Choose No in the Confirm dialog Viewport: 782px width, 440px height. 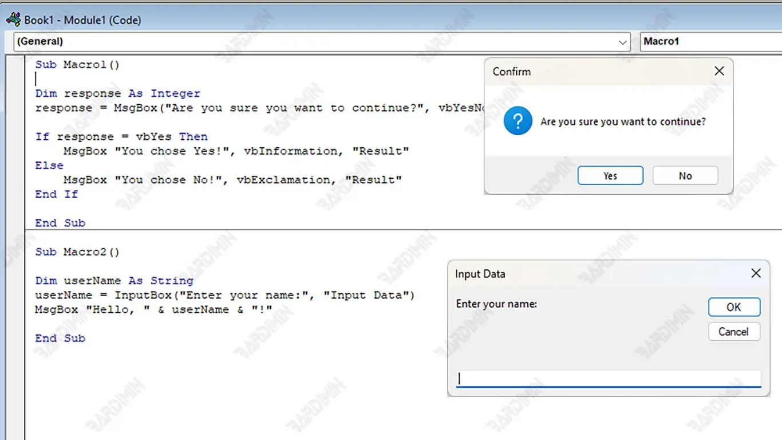pos(685,176)
